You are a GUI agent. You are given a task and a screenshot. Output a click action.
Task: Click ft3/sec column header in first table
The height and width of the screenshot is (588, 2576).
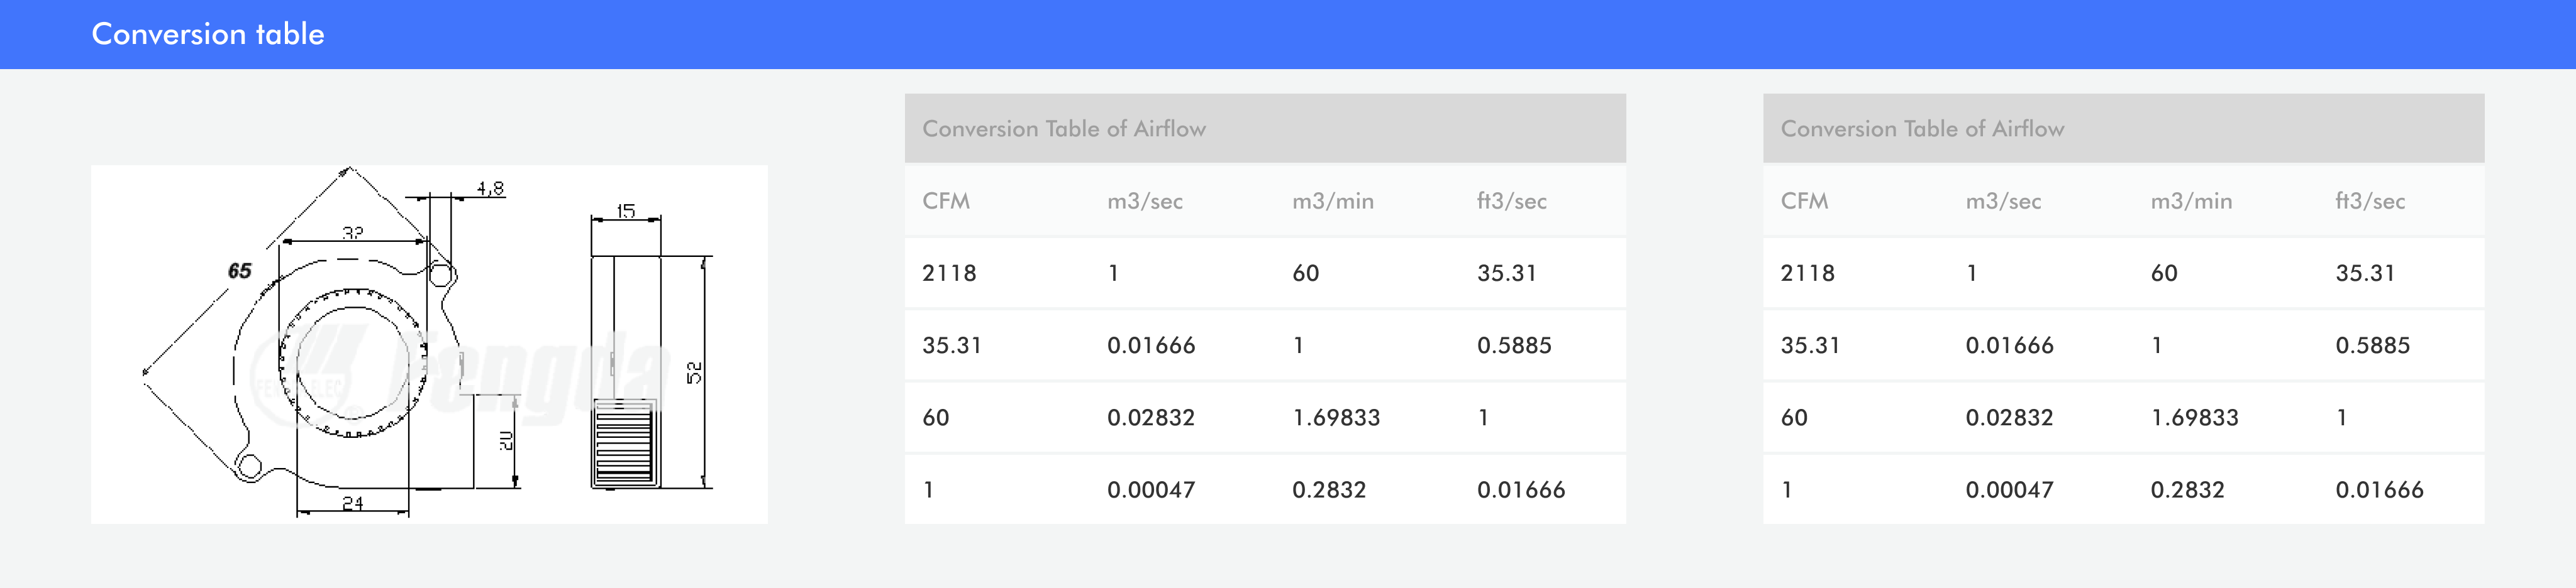click(x=1512, y=200)
